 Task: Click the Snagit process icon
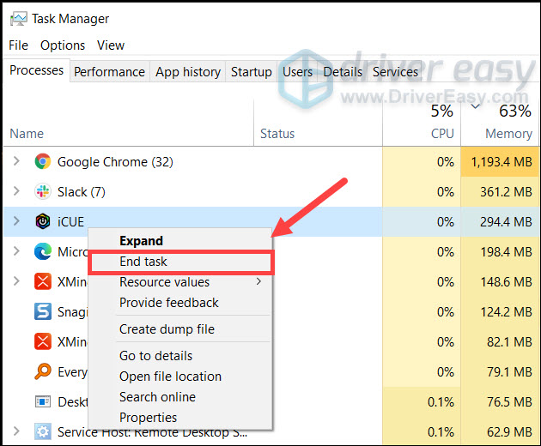(x=43, y=310)
